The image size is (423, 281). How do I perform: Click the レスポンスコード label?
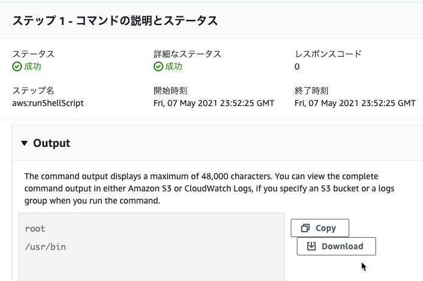click(328, 54)
